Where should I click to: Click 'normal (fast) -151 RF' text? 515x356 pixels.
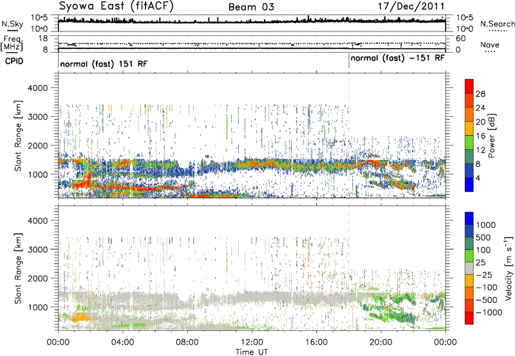click(x=397, y=58)
